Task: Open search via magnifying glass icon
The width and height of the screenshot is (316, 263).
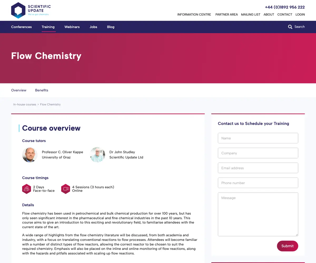Action: tap(290, 27)
